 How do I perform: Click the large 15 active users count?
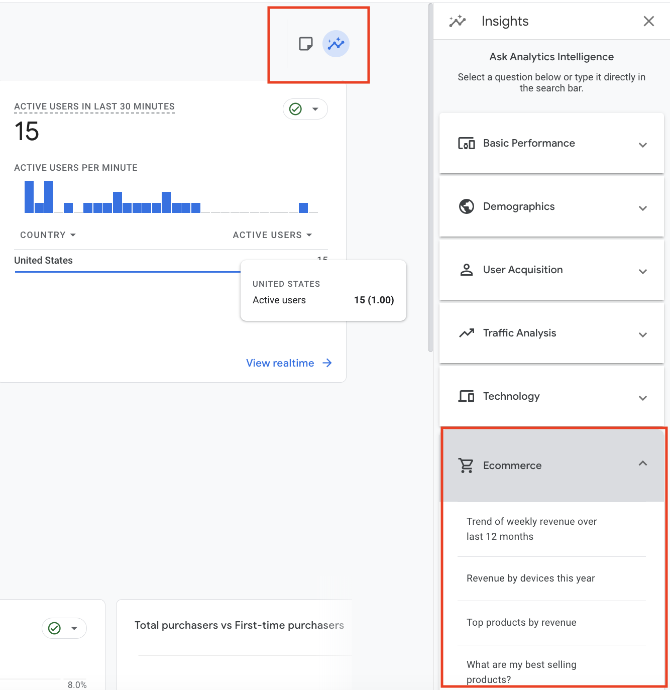tap(27, 132)
